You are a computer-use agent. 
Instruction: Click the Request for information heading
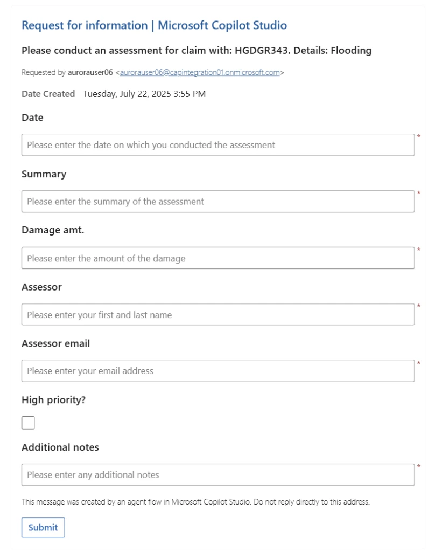point(154,25)
